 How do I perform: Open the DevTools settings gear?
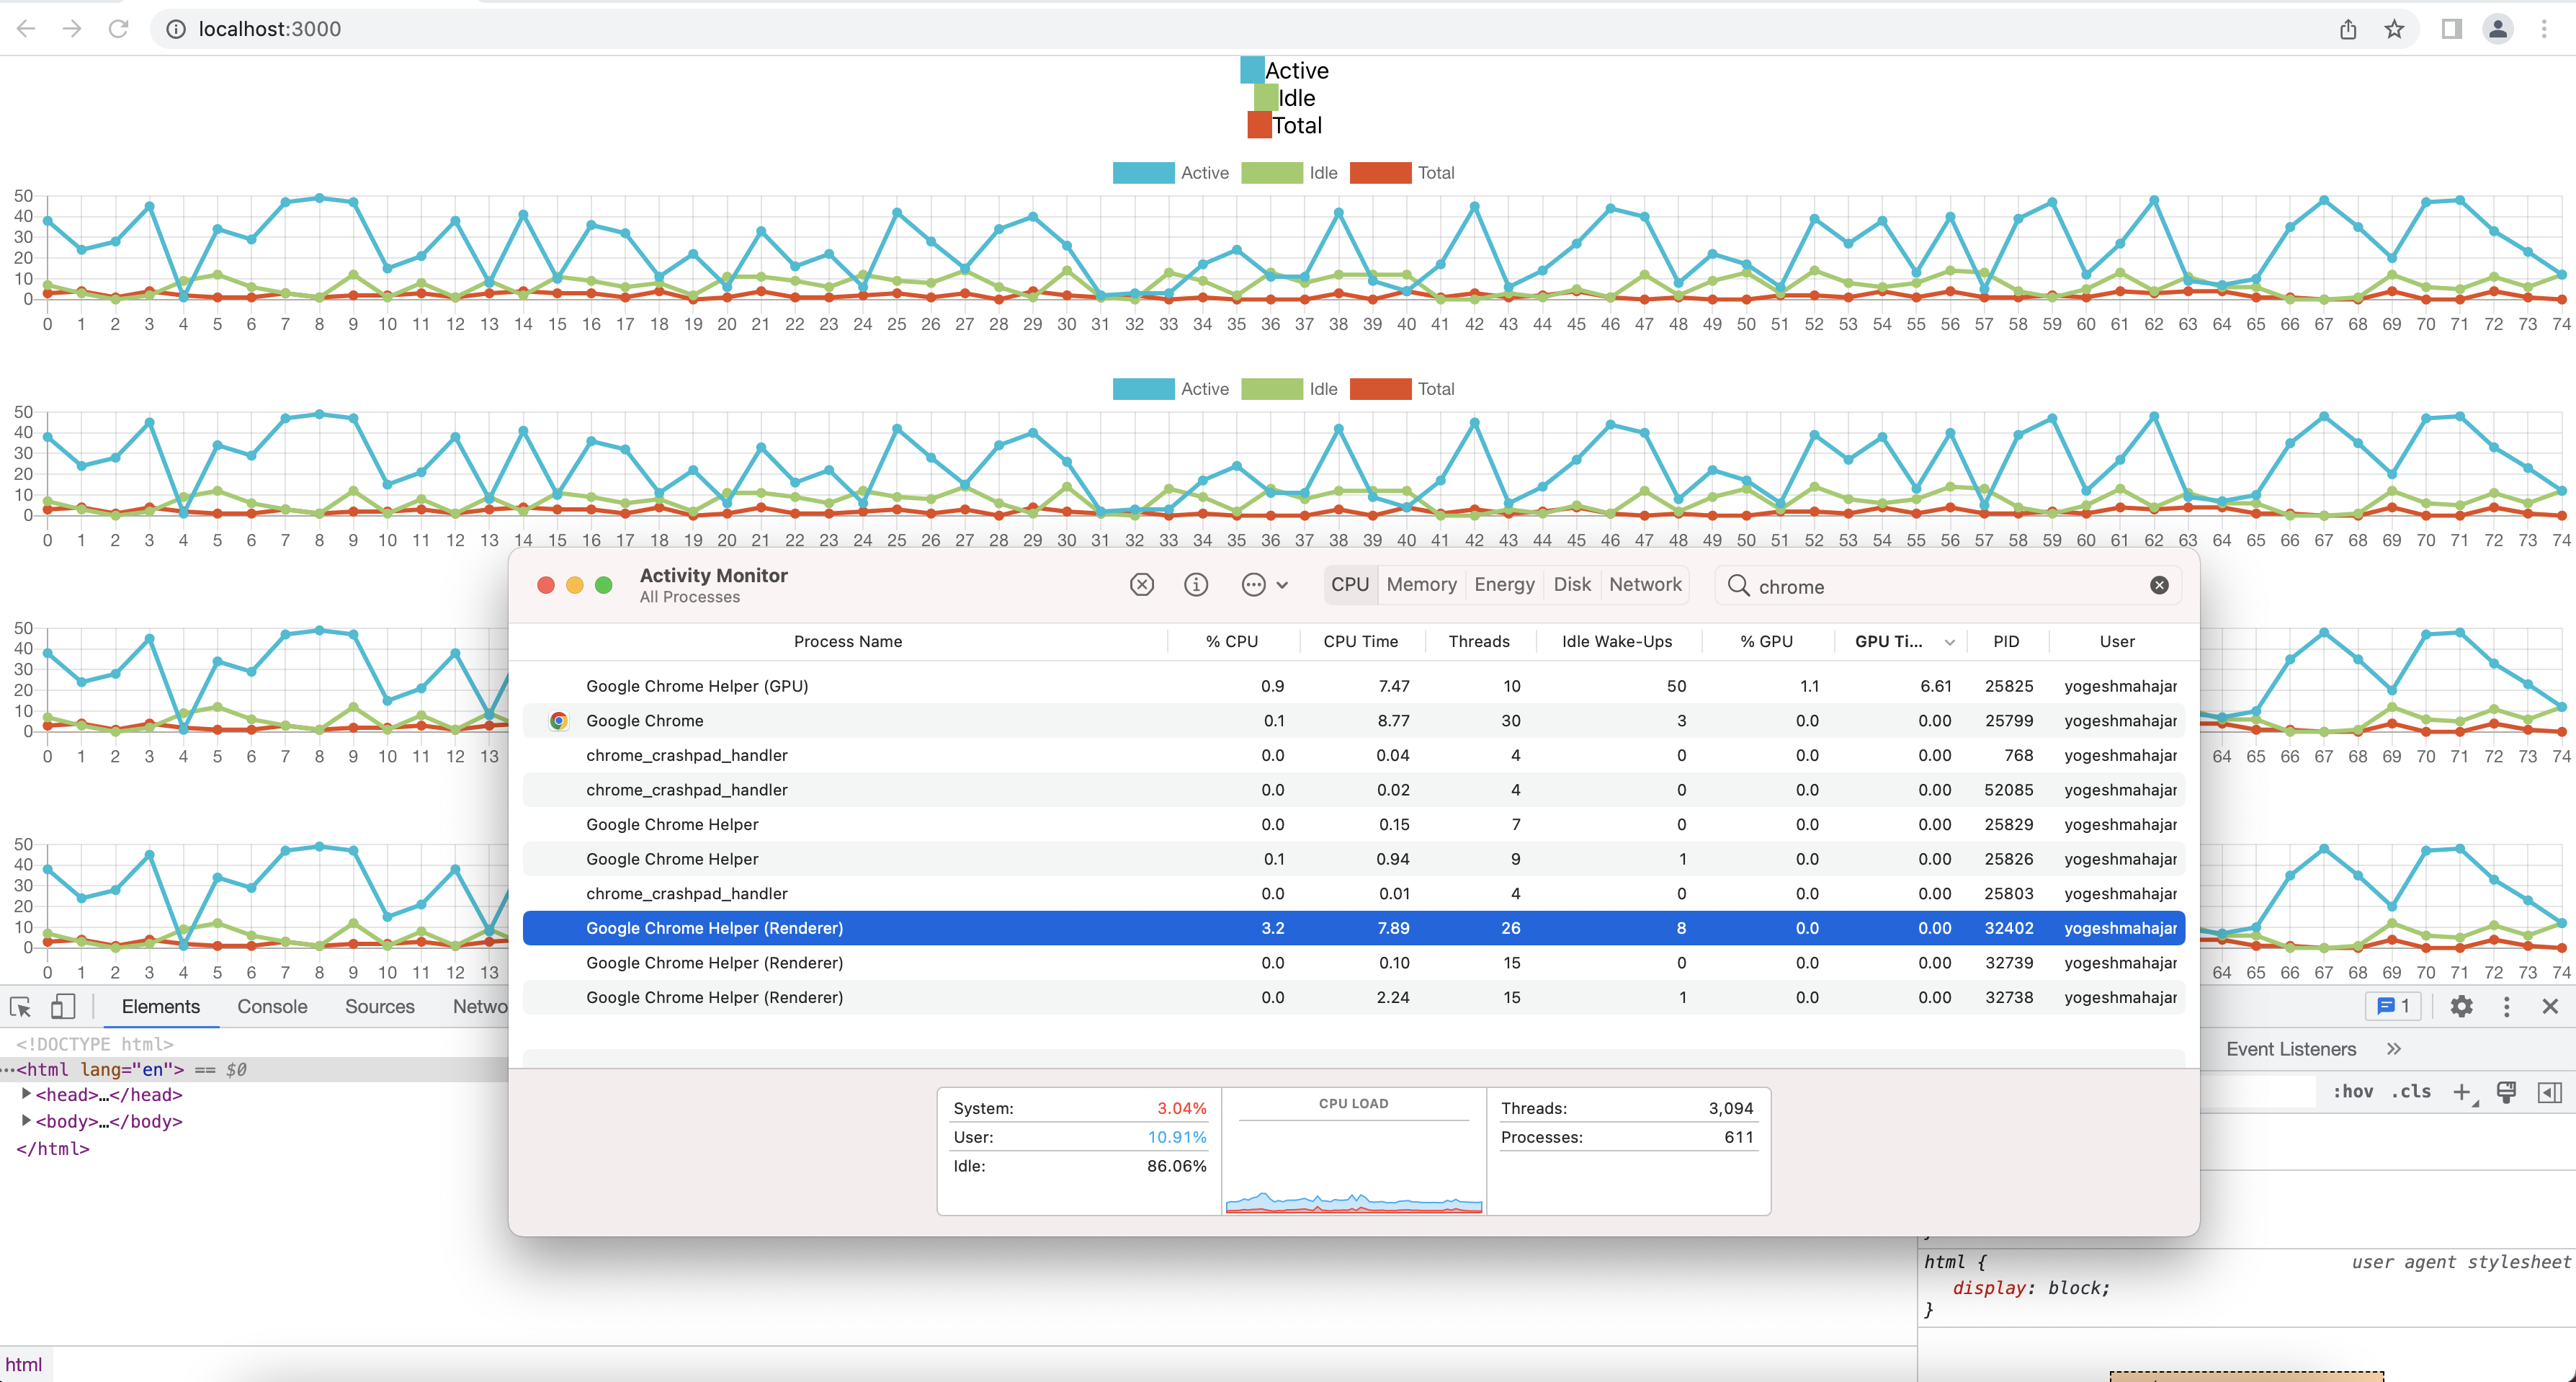tap(2461, 1007)
